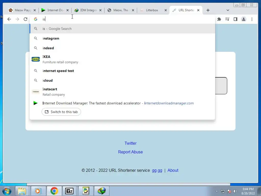Click the forward navigation arrow

tap(17, 19)
